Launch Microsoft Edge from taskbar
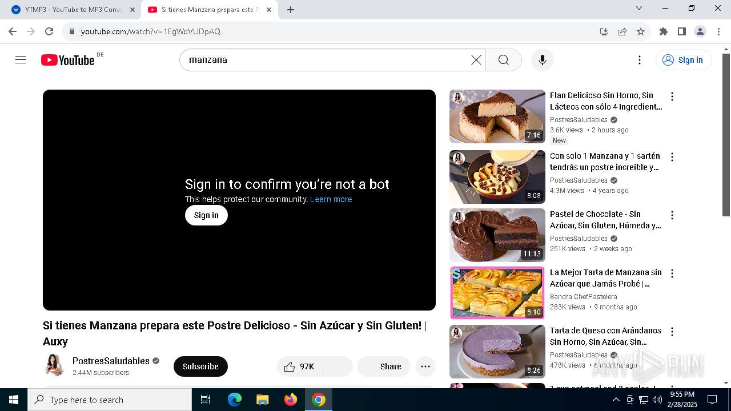Image resolution: width=731 pixels, height=411 pixels. point(234,400)
